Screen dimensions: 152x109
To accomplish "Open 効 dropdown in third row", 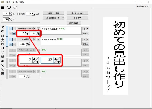I will [88, 50].
